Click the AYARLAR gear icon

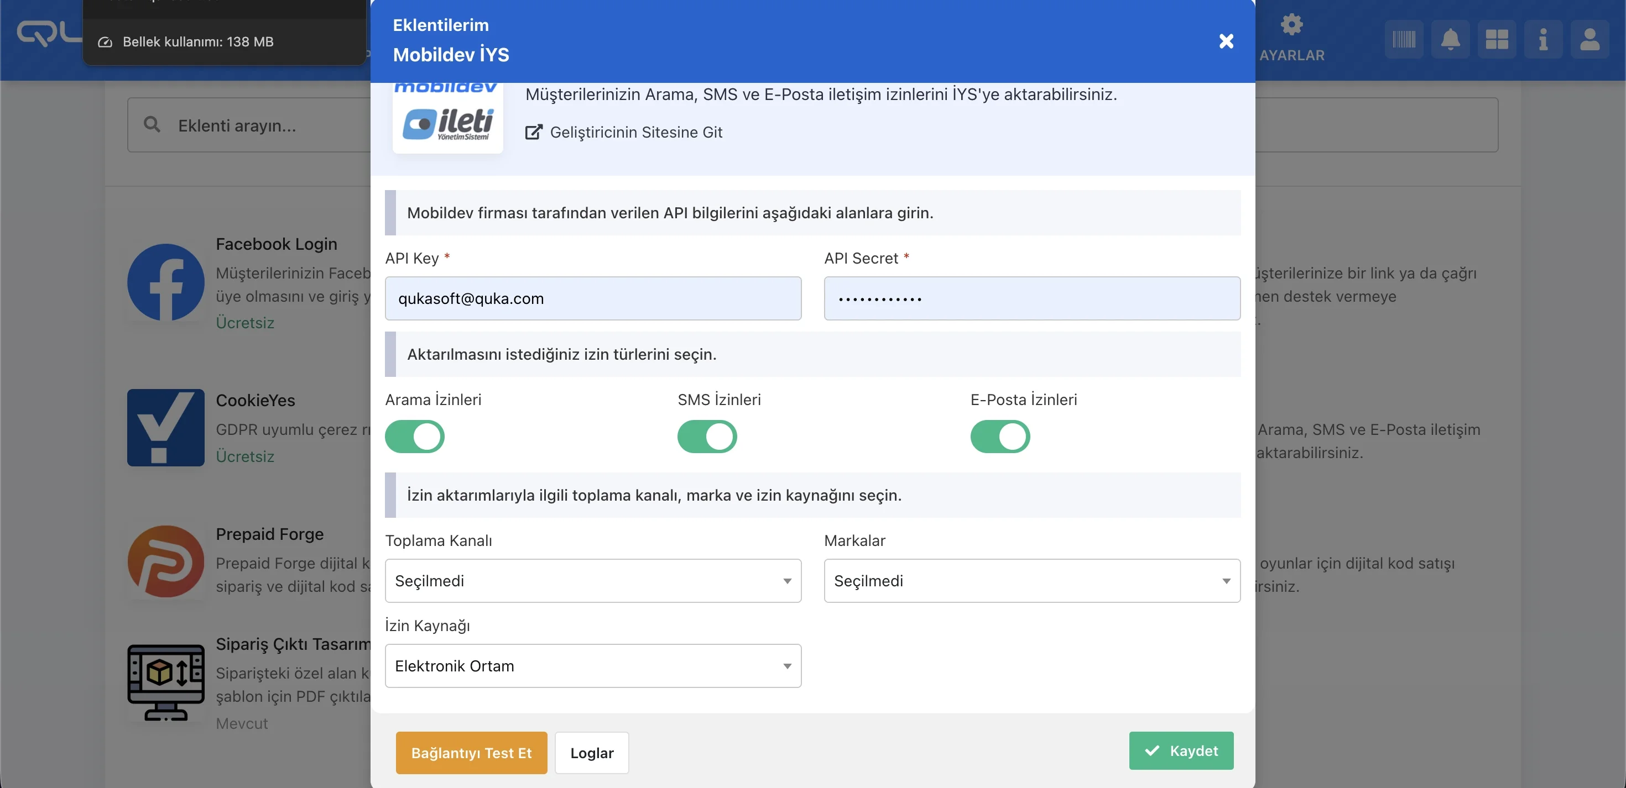point(1291,25)
